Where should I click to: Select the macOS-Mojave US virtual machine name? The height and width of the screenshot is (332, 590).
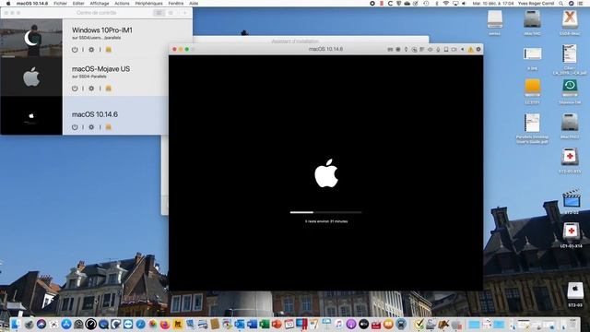click(100, 69)
